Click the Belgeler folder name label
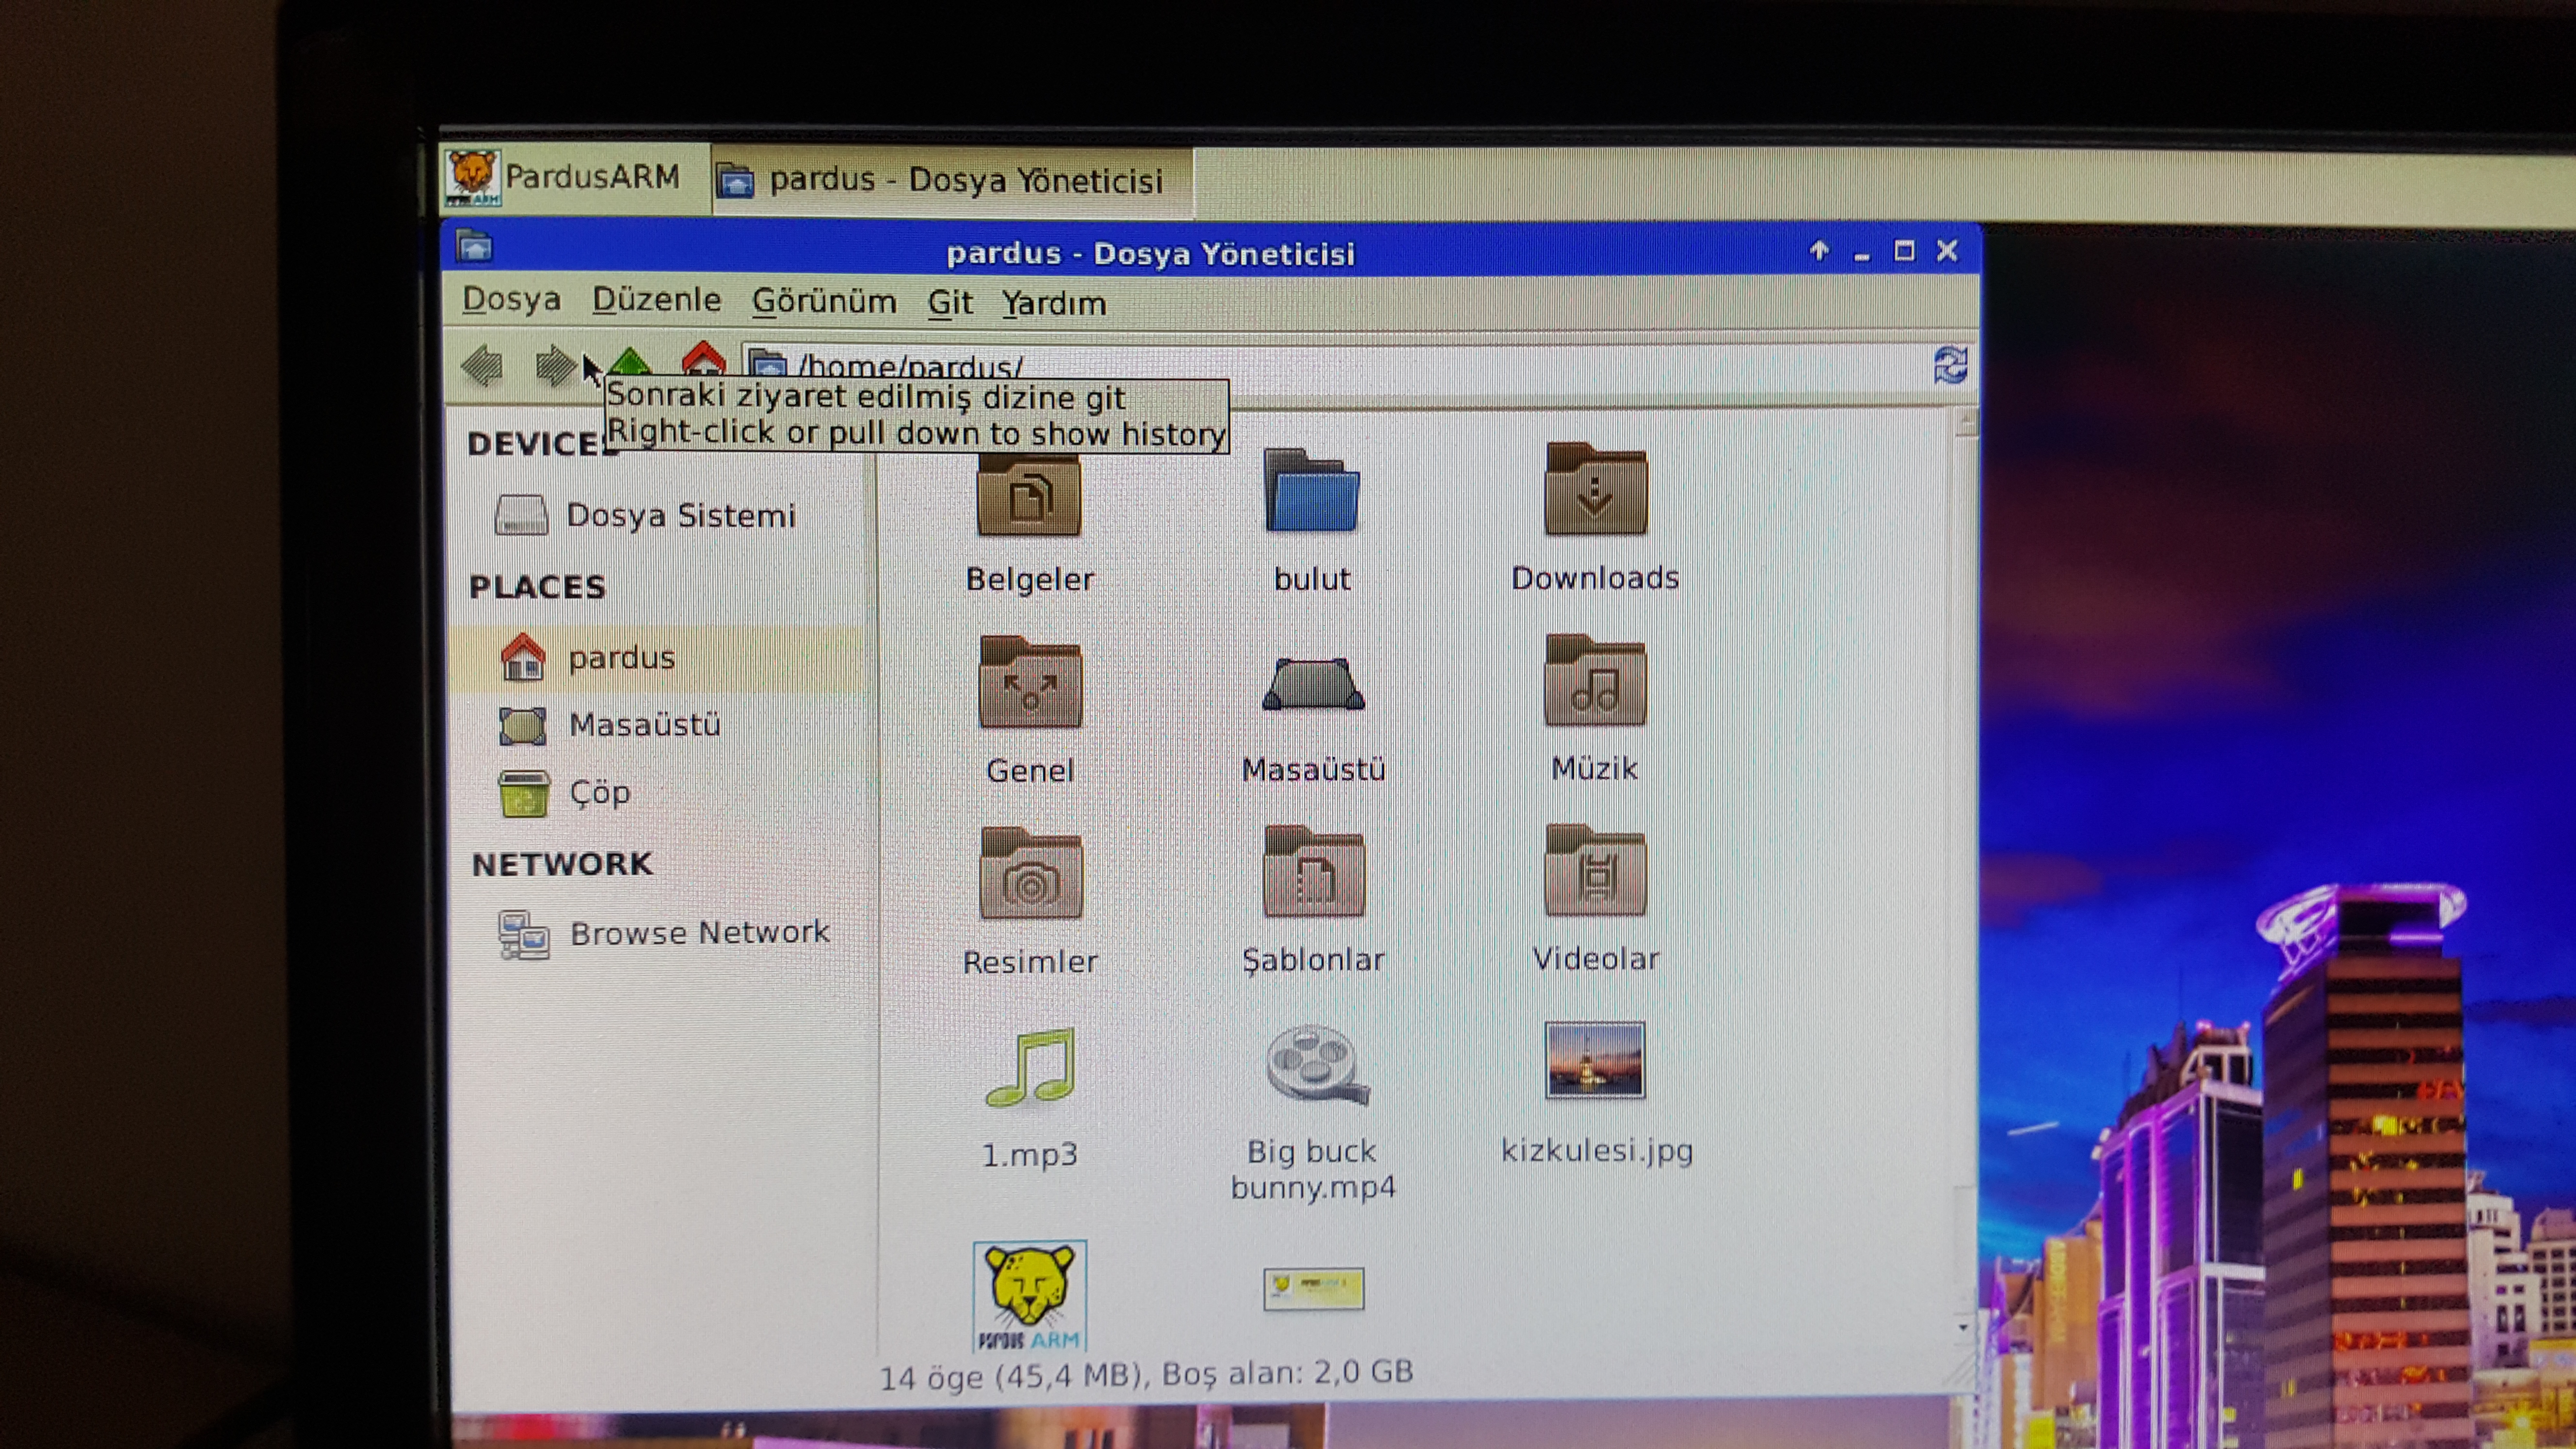 pos(1030,580)
